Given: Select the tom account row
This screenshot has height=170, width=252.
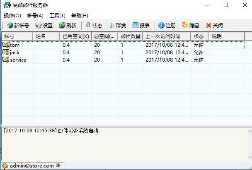Looking at the screenshot, I should pyautogui.click(x=124, y=45).
